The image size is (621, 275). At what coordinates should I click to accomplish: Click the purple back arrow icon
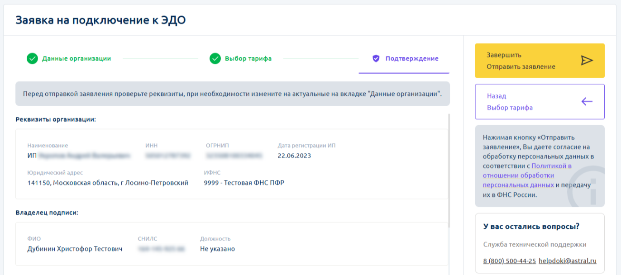coord(587,102)
